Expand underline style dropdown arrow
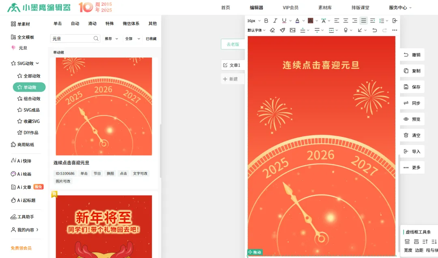438x258 pixels. (290, 21)
